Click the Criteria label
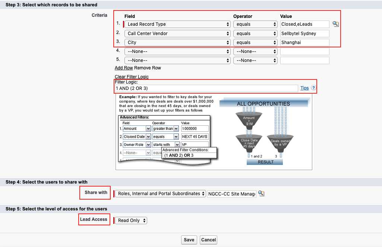 100,15
